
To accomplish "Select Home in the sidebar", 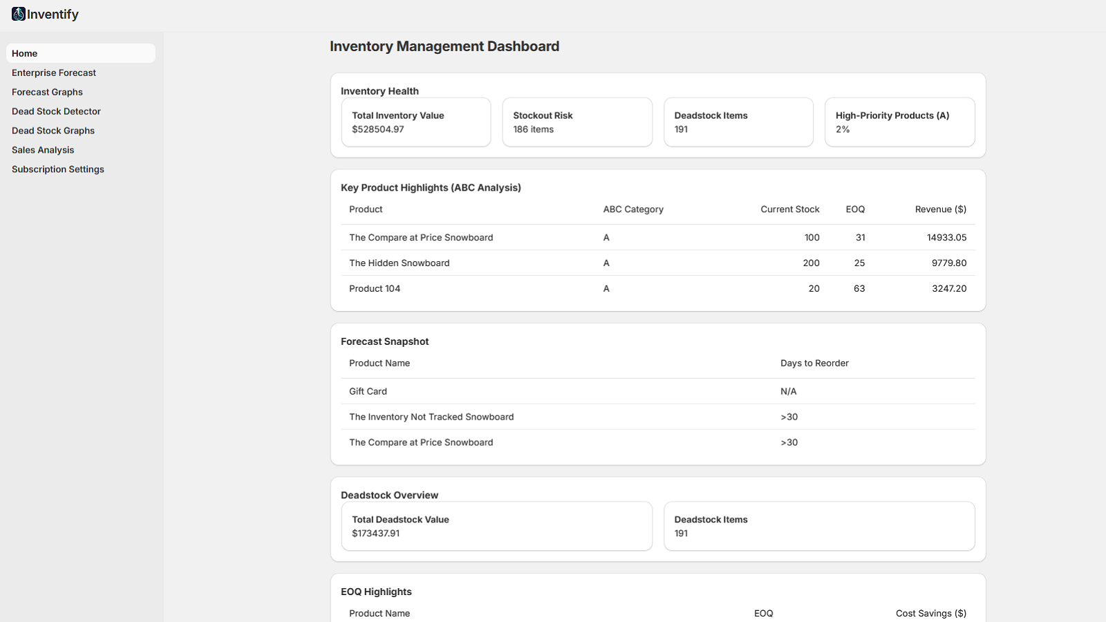I will click(25, 53).
